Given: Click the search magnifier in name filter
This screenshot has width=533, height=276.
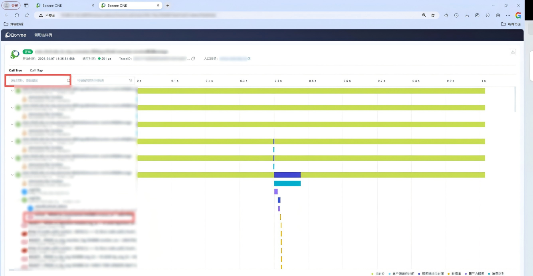Looking at the screenshot, I should coord(68,81).
